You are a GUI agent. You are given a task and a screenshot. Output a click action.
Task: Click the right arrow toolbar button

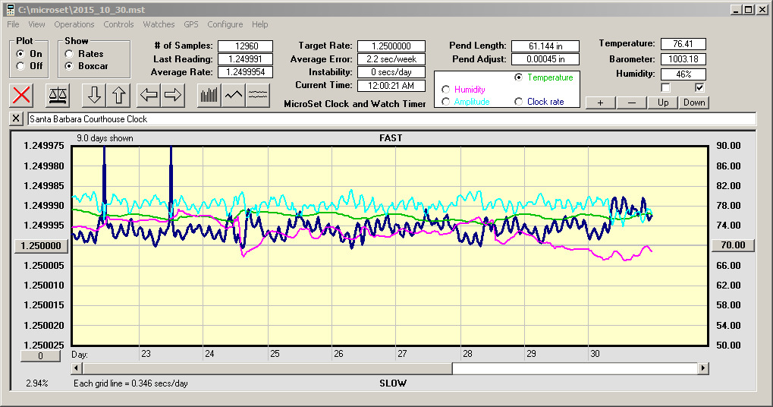coord(172,95)
